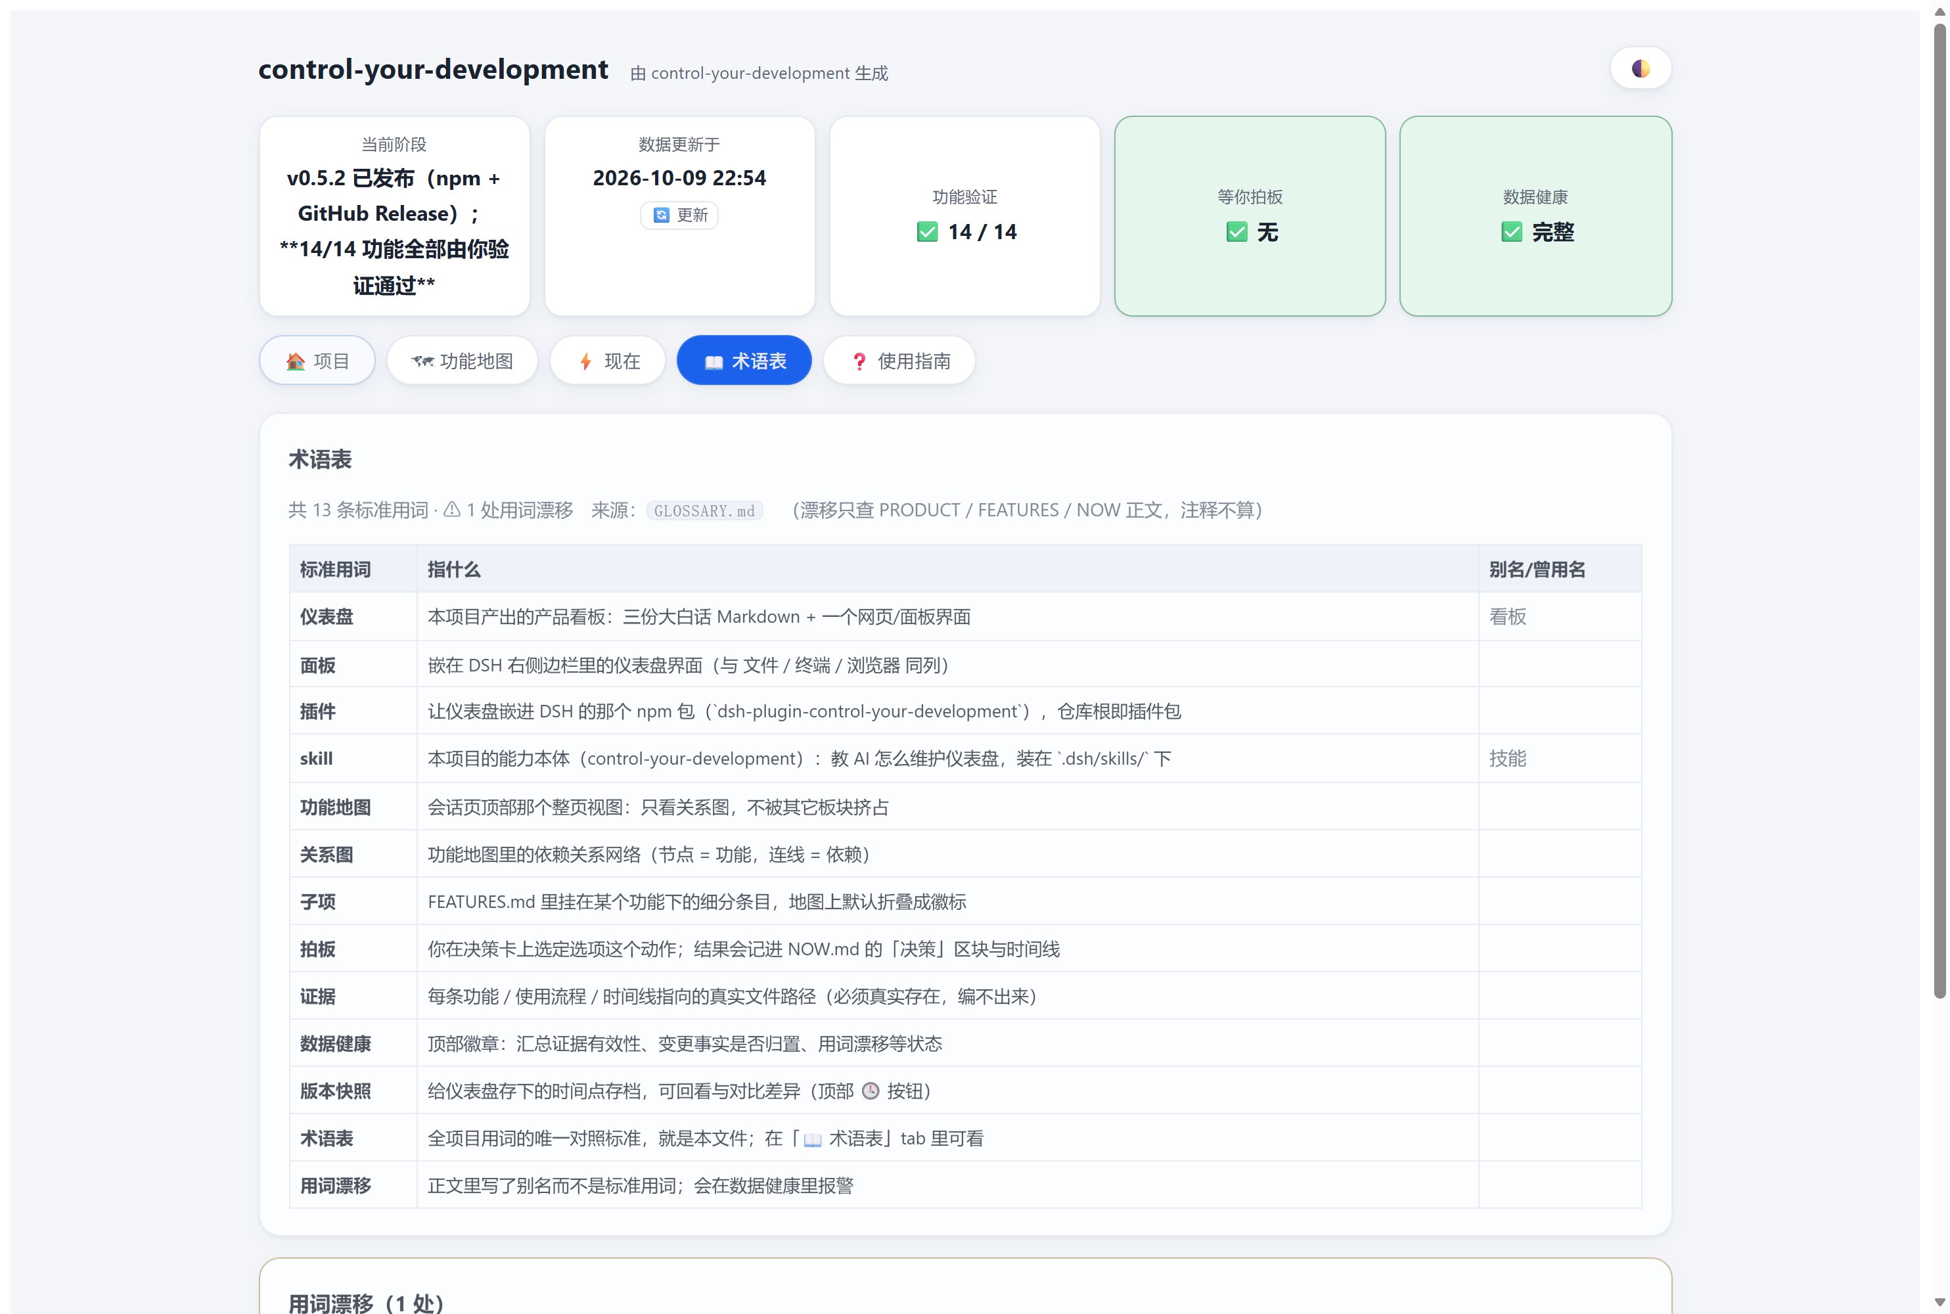Click the question mark icon on 使用指南
1950x1314 pixels.
[x=859, y=361]
